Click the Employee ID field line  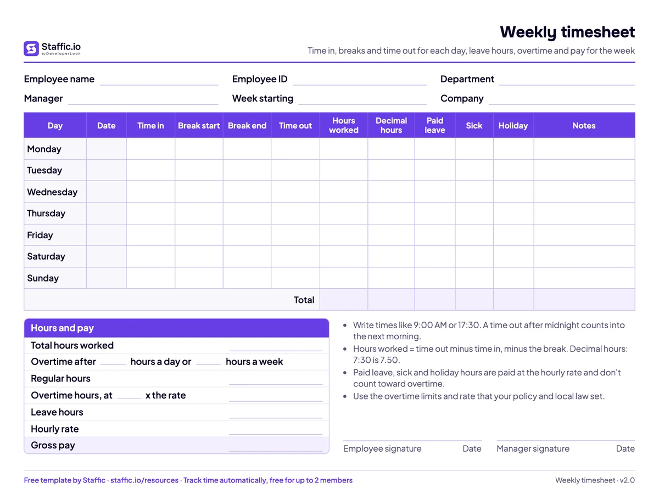pyautogui.click(x=360, y=80)
